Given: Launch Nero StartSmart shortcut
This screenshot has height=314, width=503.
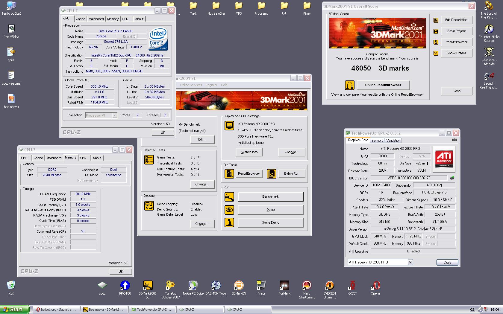Looking at the screenshot, I should coord(307,289).
